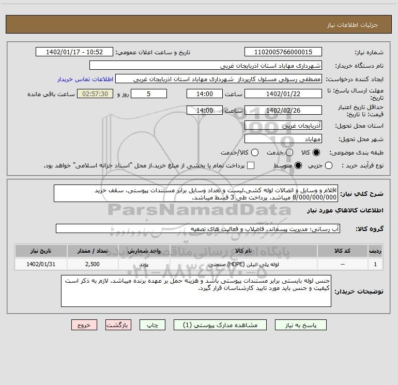The height and width of the screenshot is (385, 398).
Task: Click the چاپ print button
Action: point(152,325)
